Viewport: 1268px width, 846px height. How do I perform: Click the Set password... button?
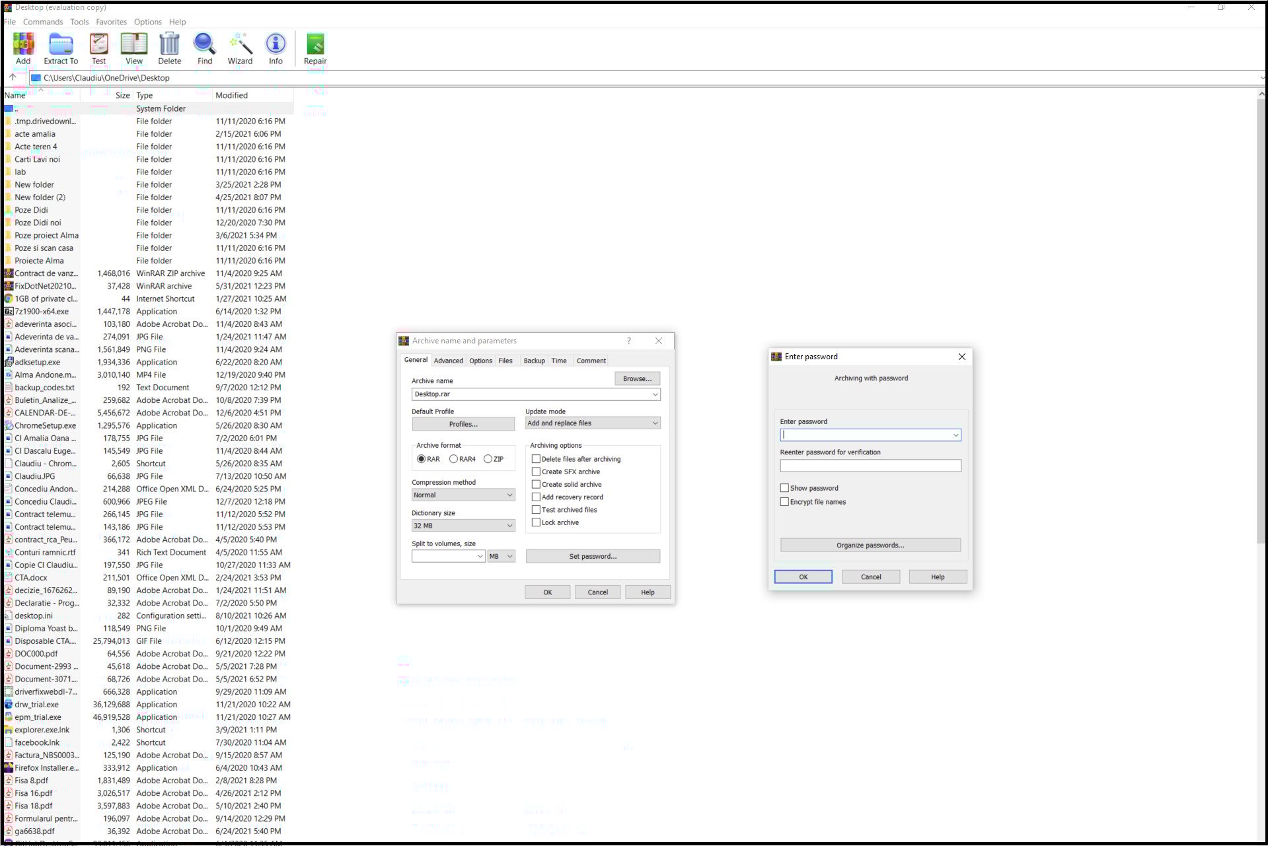tap(593, 557)
